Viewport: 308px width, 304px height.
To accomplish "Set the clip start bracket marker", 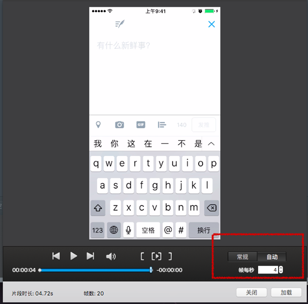I will (143, 256).
